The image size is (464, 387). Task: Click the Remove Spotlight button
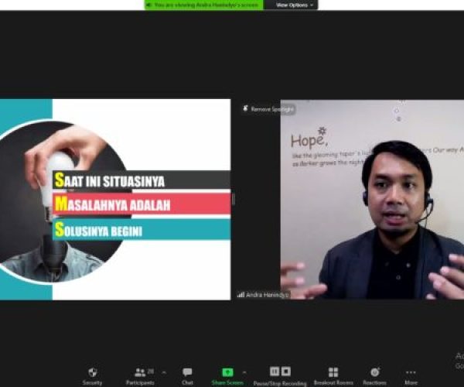click(271, 109)
